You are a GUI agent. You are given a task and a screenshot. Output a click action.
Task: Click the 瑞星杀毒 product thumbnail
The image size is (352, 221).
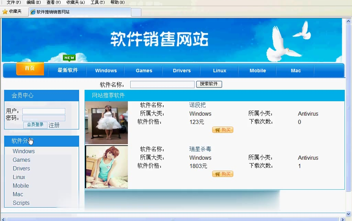[107, 167]
